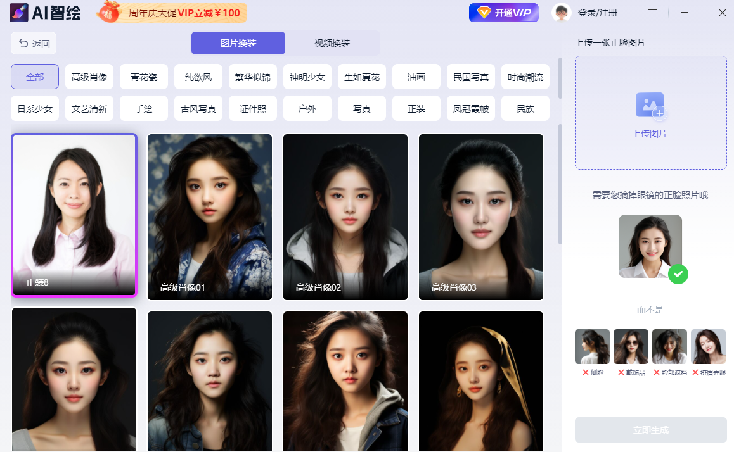Filter by 全部 category

coord(35,77)
